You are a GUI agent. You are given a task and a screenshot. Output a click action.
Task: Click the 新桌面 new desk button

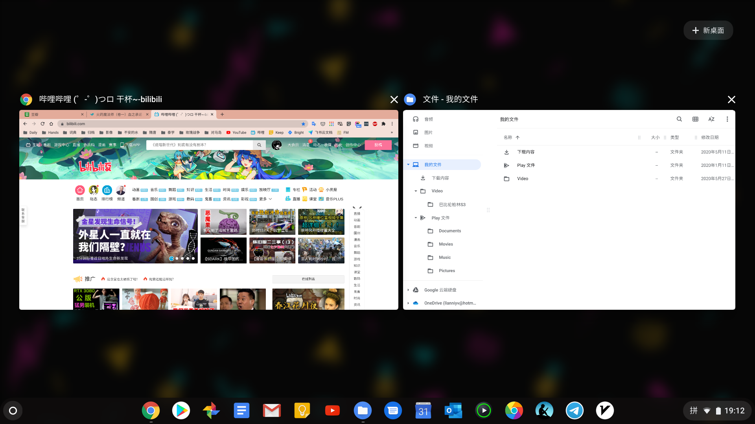[708, 30]
